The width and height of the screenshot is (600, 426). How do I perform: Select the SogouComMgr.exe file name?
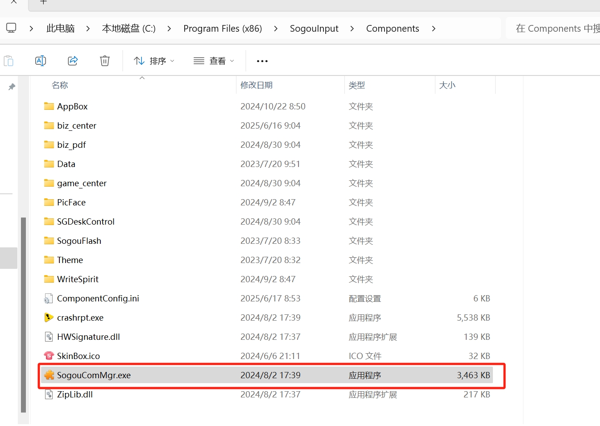click(x=94, y=375)
